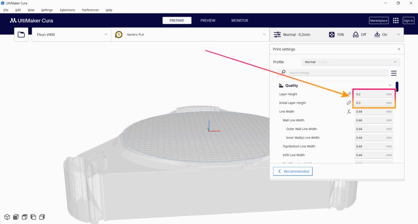Open the Edit menu
The width and height of the screenshot is (418, 224).
click(18, 10)
